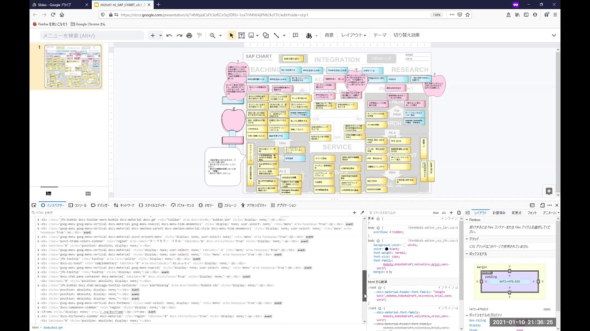Open the レイアウト layout dropdown in Slides toolbar

point(354,35)
